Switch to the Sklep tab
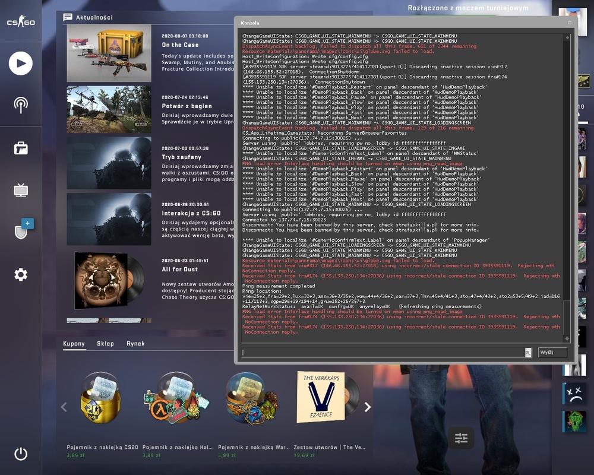This screenshot has height=475, width=594. point(105,344)
